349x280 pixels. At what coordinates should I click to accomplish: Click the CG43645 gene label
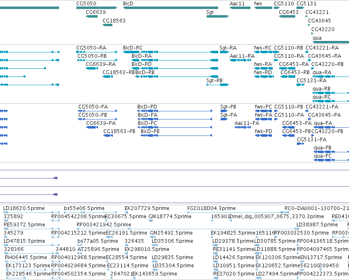point(319,20)
